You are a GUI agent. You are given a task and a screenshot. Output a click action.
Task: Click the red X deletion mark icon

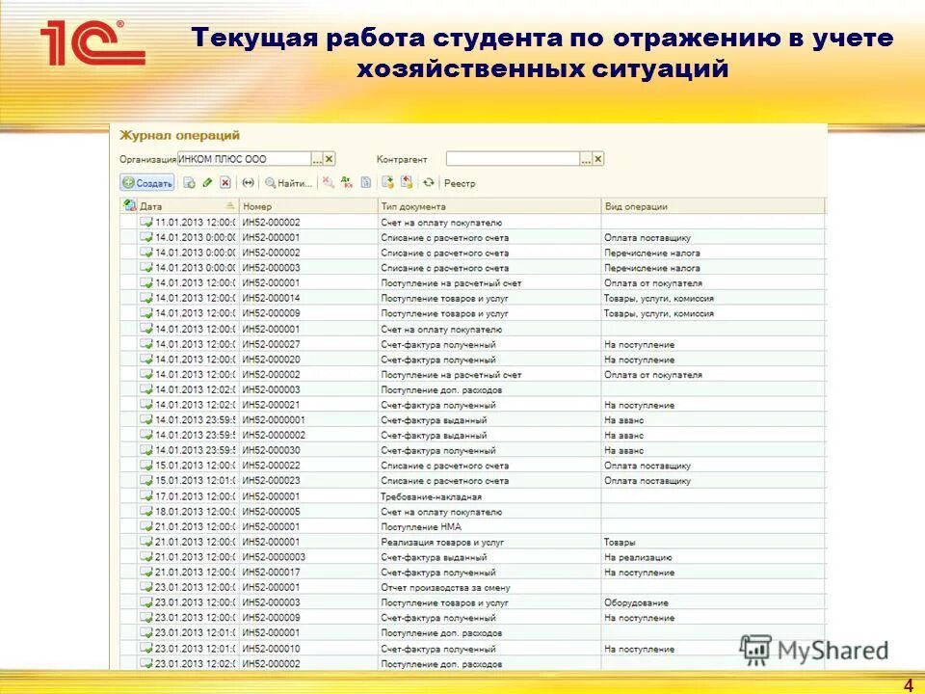225,181
